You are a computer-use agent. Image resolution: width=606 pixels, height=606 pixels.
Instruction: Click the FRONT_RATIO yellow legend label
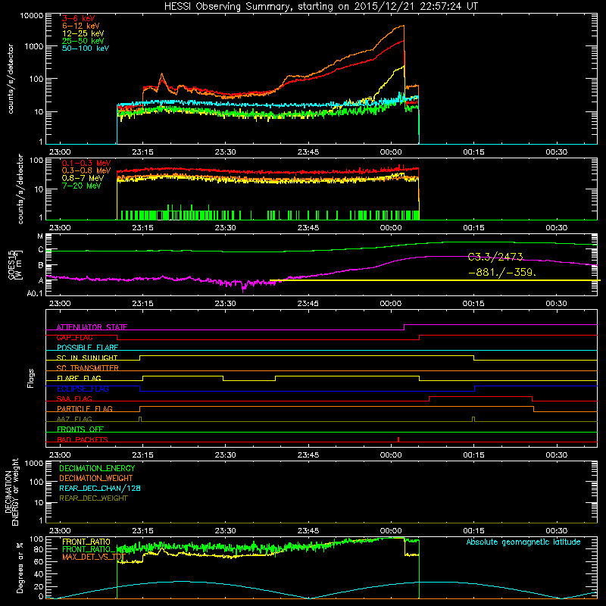(86, 542)
